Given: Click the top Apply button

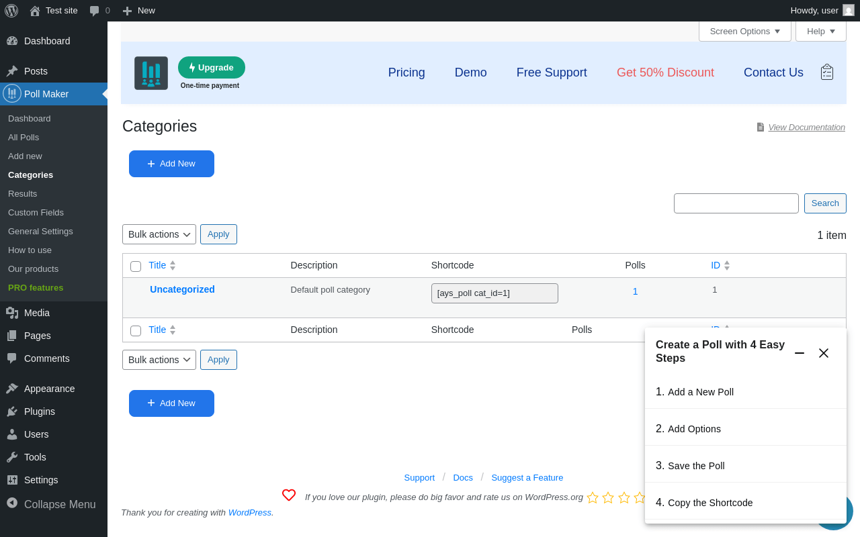Looking at the screenshot, I should point(218,234).
